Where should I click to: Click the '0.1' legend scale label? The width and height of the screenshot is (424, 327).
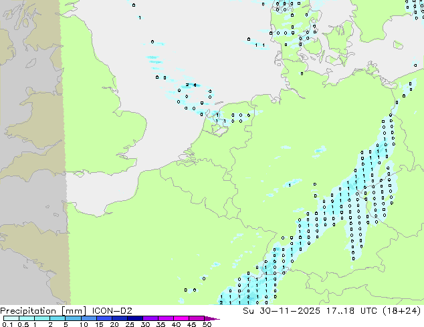[7, 324]
